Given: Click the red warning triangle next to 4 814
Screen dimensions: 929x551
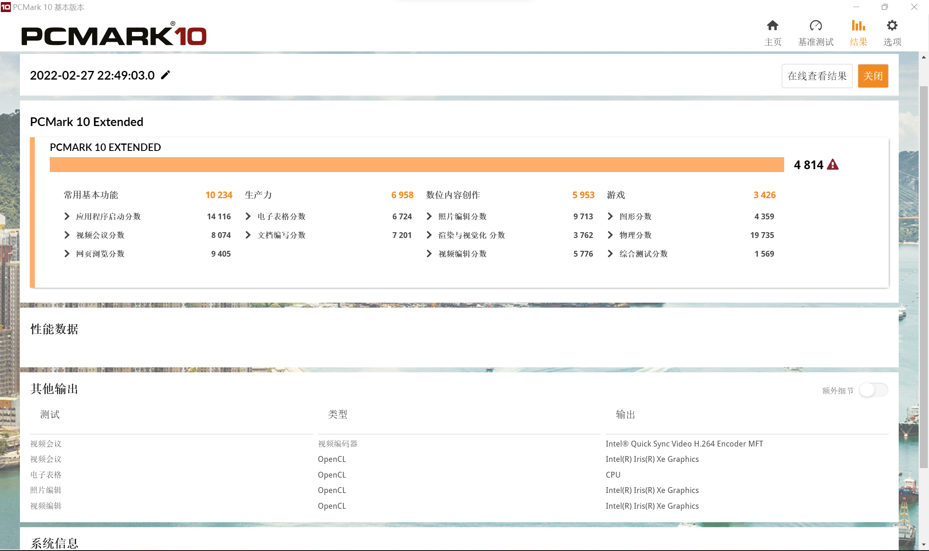Looking at the screenshot, I should pyautogui.click(x=832, y=165).
